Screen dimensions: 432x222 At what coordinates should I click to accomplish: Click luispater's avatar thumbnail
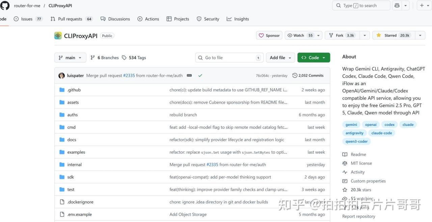[61, 76]
